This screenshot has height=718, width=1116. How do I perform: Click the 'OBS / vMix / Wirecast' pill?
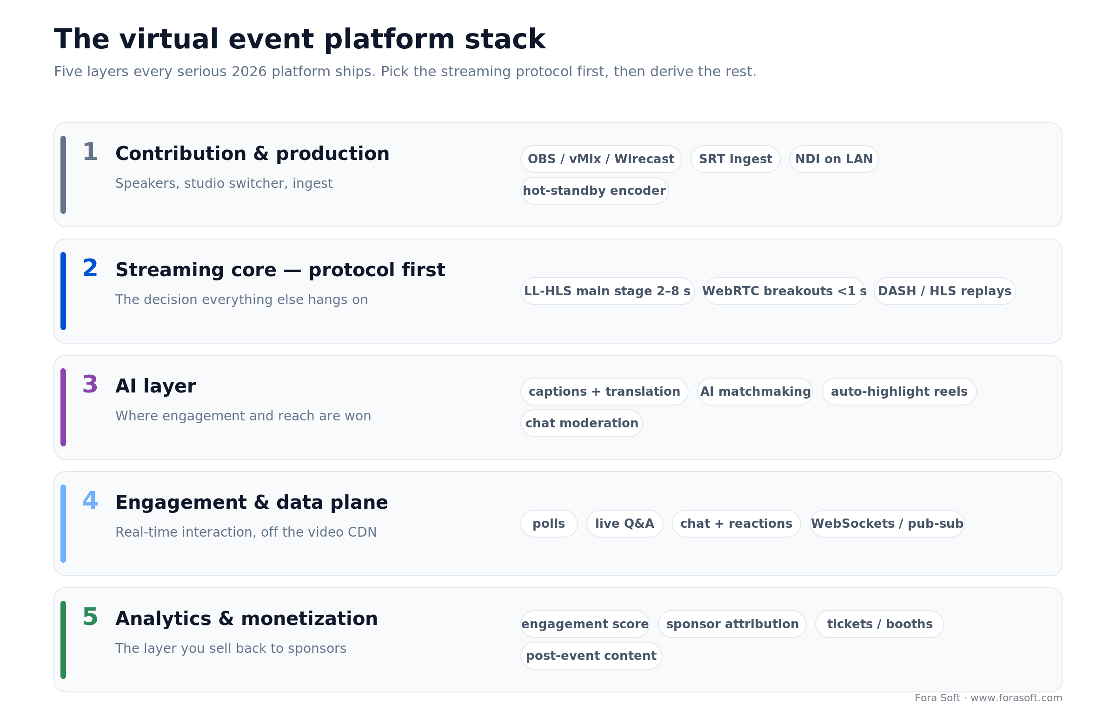pyautogui.click(x=600, y=159)
